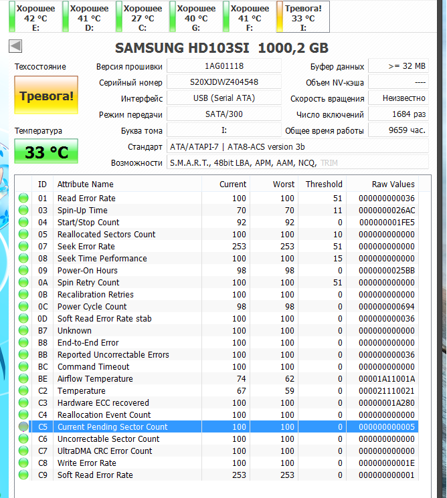
Task: Select the Command Timeout attribute name
Action: click(x=93, y=366)
